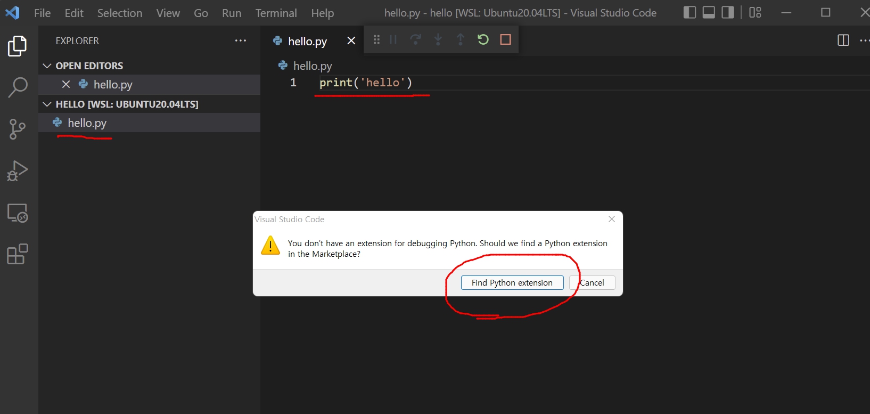This screenshot has height=414, width=870.
Task: Open the Explorer view in activity bar
Action: tap(18, 46)
